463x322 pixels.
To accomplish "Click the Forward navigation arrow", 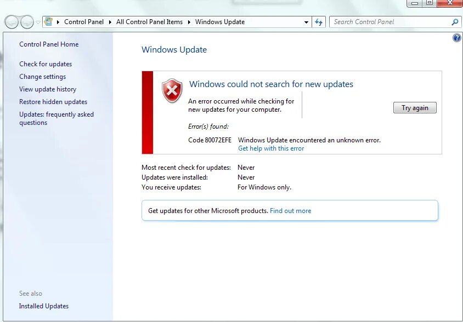I will [27, 22].
